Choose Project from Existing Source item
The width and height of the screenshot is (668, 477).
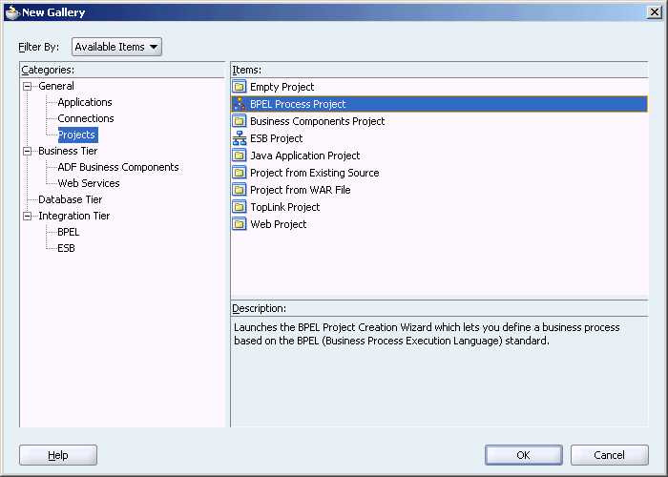(x=439, y=173)
